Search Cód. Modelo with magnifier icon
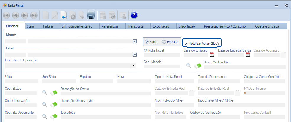The image size is (291, 122). click(x=189, y=66)
